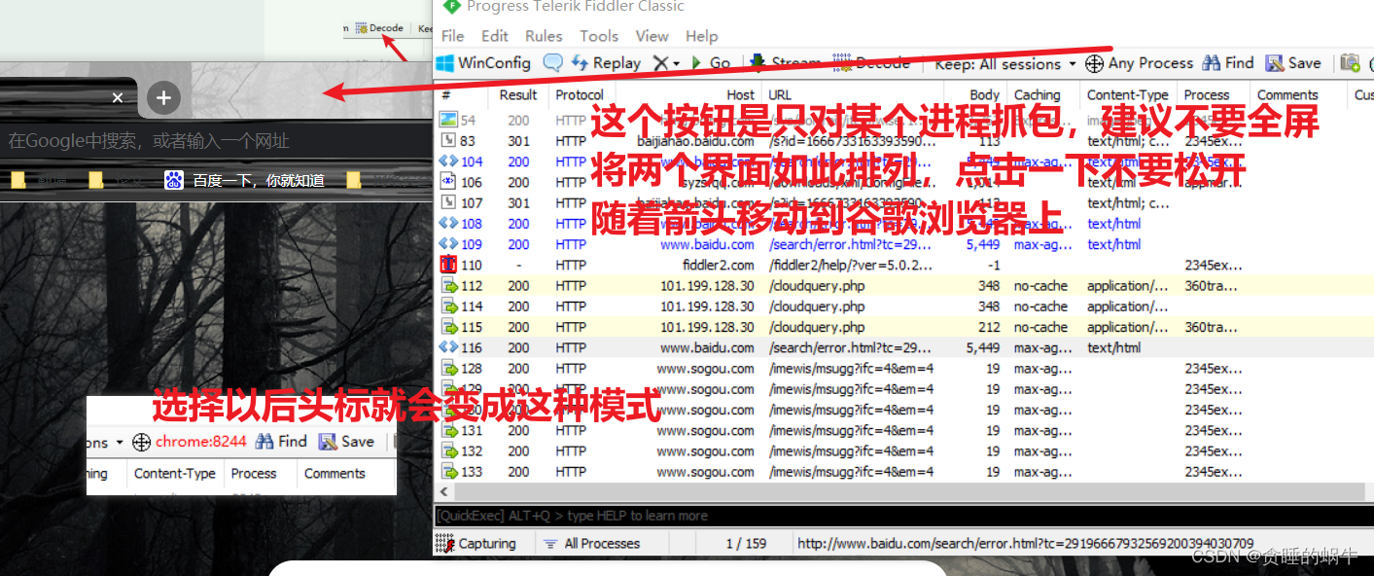Open the Edit menu
The height and width of the screenshot is (576, 1374).
tap(495, 36)
